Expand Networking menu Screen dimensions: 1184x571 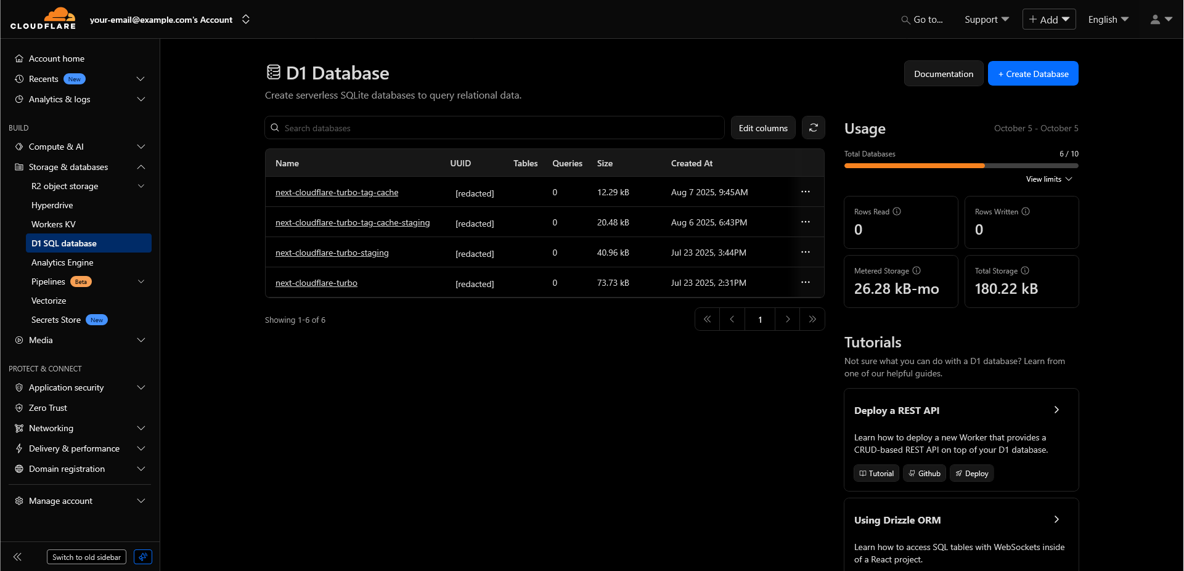click(x=141, y=428)
